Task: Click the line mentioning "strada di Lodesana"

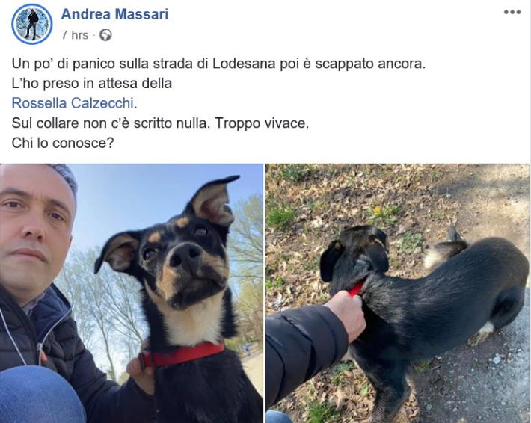Action: click(218, 64)
